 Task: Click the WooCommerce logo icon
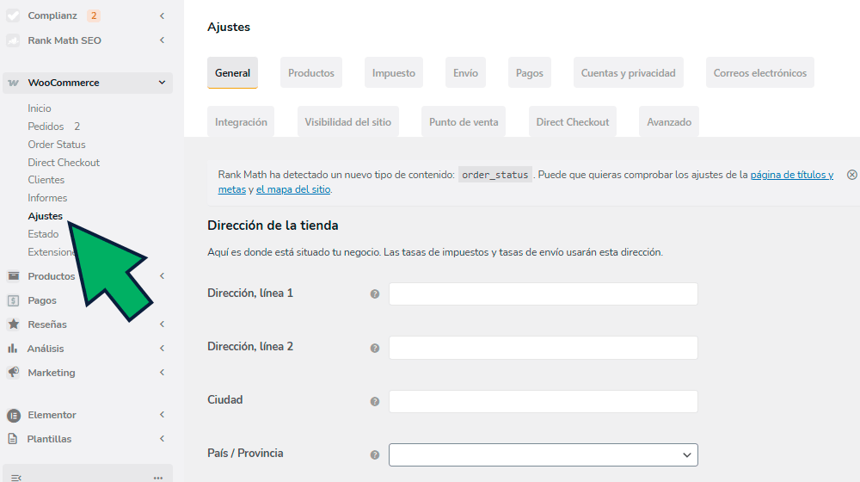click(x=13, y=83)
